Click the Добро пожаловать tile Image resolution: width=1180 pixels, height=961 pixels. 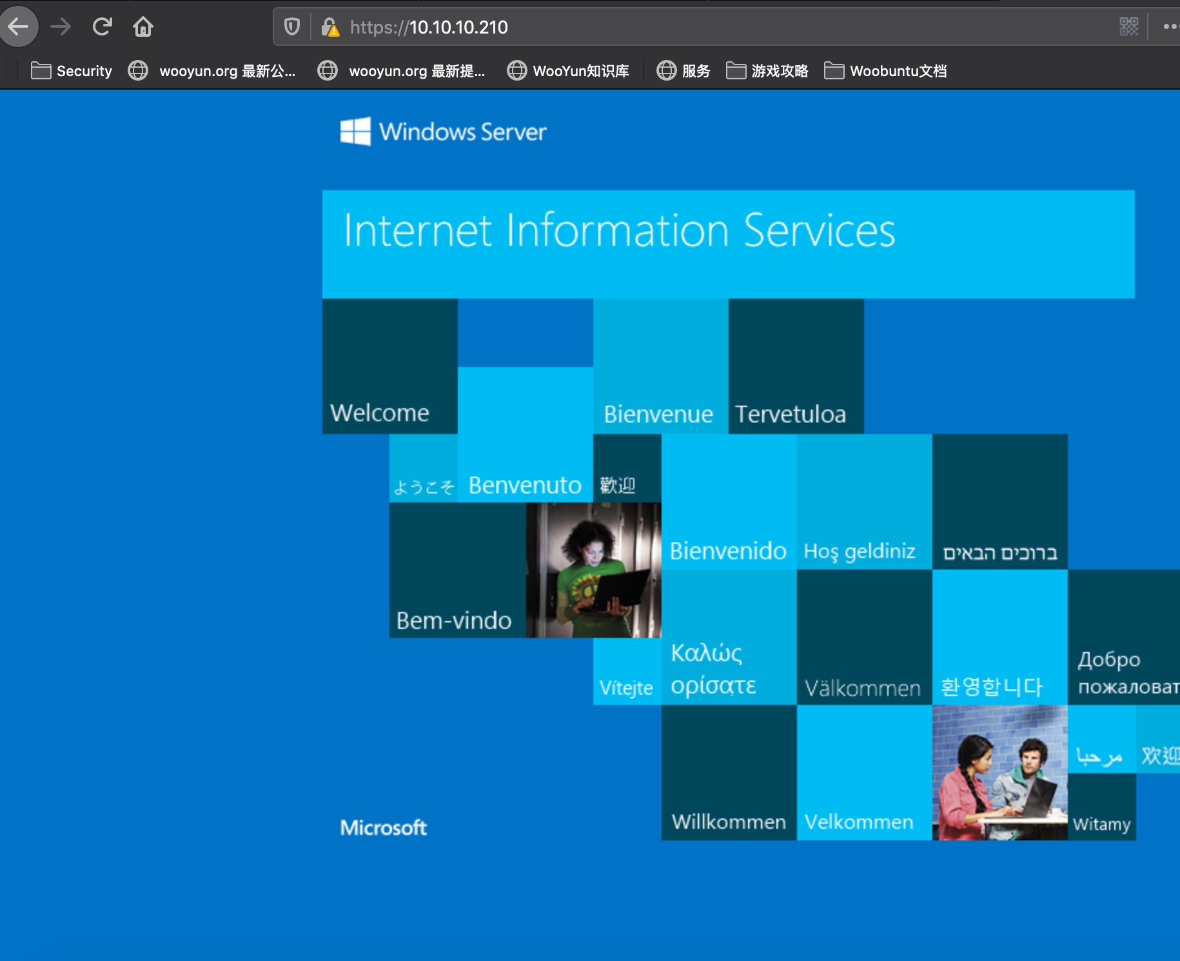click(x=1124, y=637)
